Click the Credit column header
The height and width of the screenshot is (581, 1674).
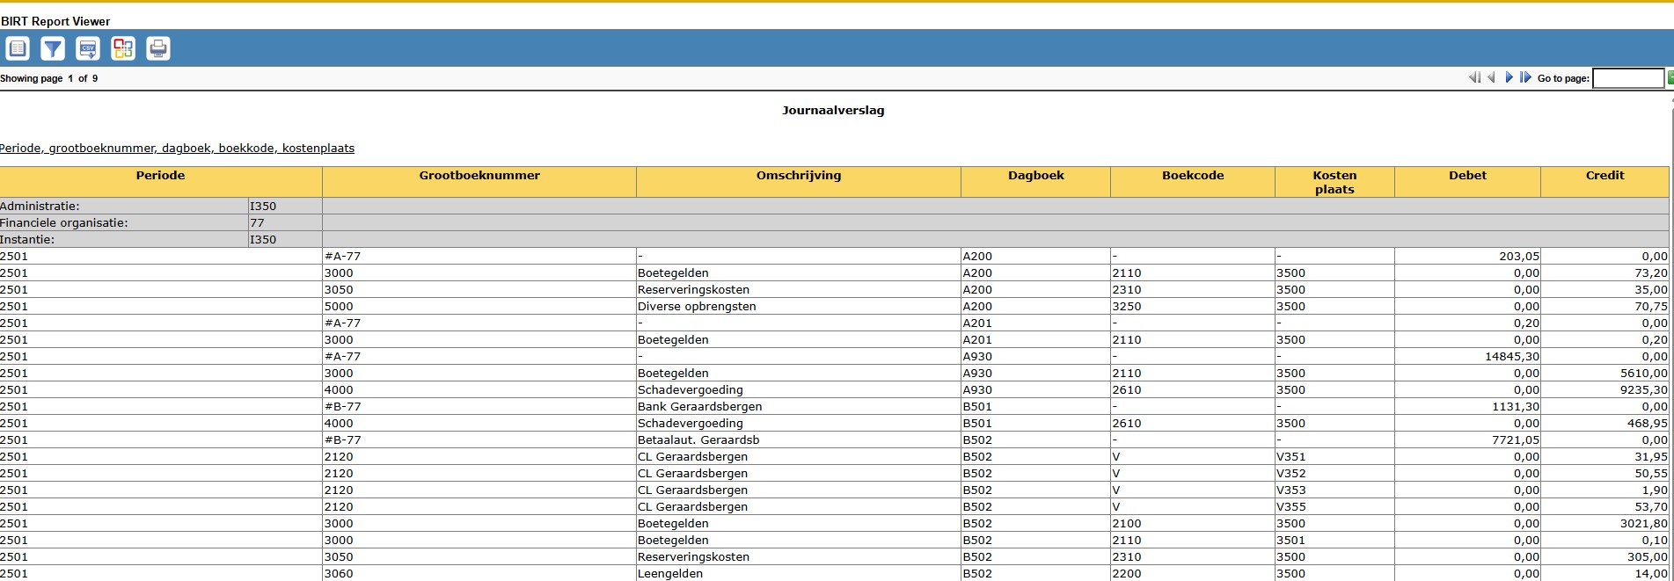point(1605,176)
